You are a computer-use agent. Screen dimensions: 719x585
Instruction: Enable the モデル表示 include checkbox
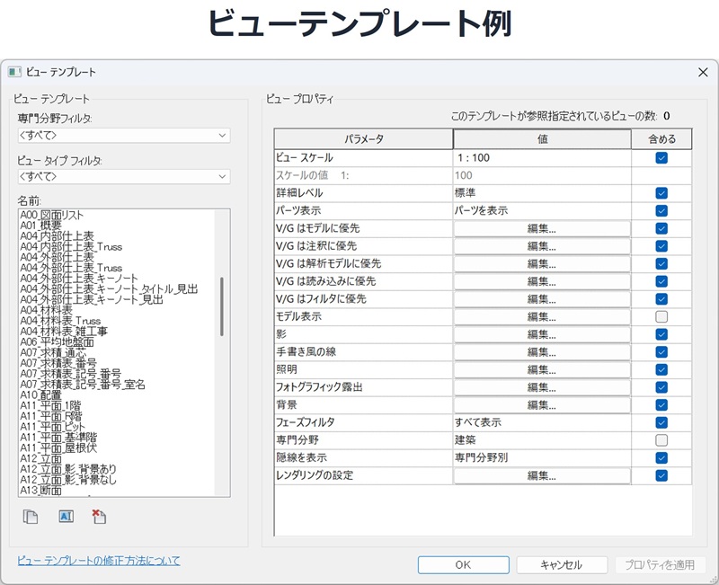point(661,317)
